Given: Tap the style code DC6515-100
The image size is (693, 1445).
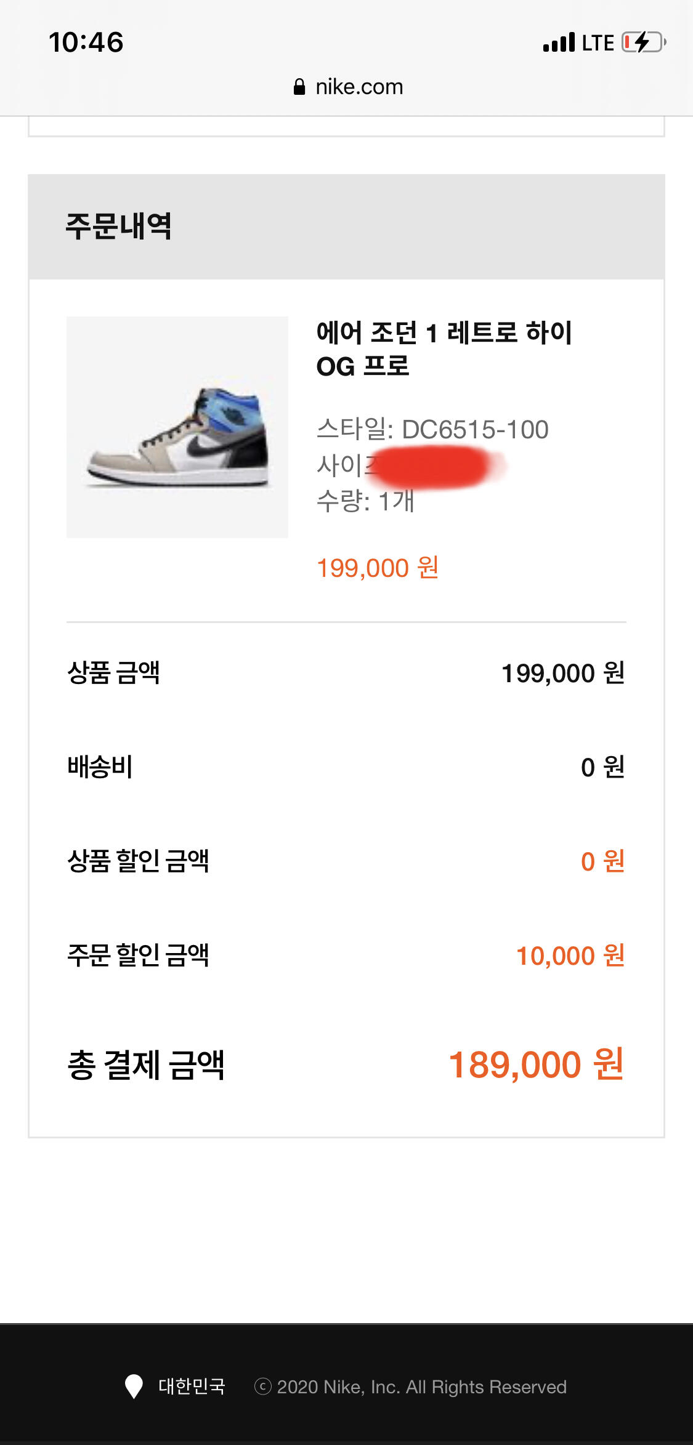Looking at the screenshot, I should 475,430.
